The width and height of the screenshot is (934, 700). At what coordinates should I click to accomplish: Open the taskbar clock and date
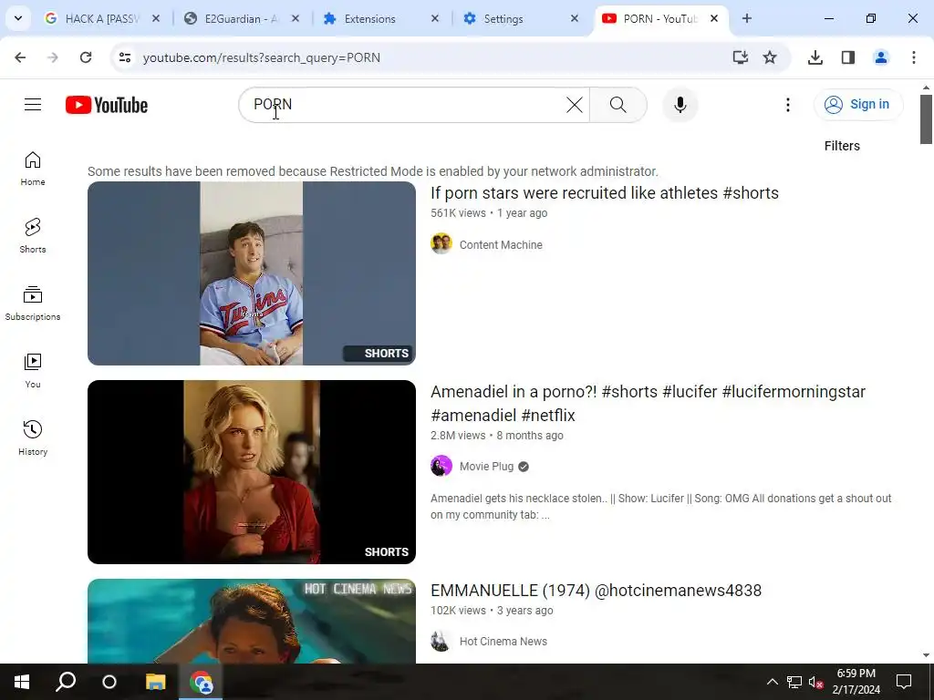856,682
